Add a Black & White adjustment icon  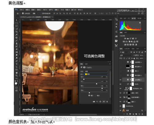(x=129, y=42)
